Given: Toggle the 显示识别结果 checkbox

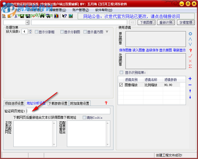Looking at the screenshot, I should 121,73.
